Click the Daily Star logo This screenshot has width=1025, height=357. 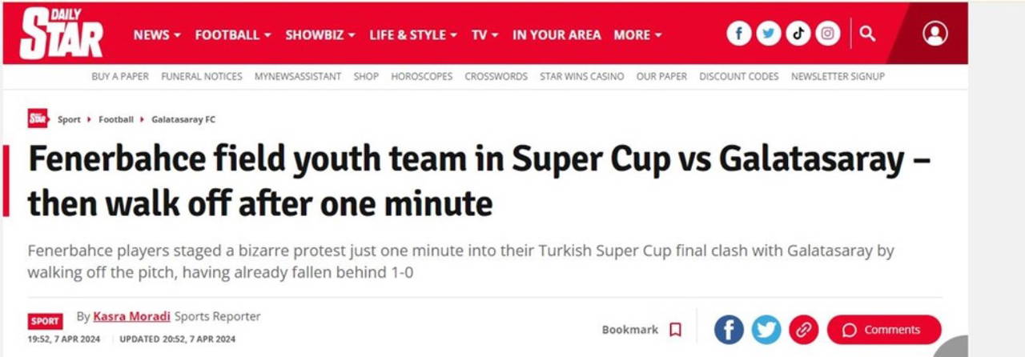pyautogui.click(x=61, y=34)
